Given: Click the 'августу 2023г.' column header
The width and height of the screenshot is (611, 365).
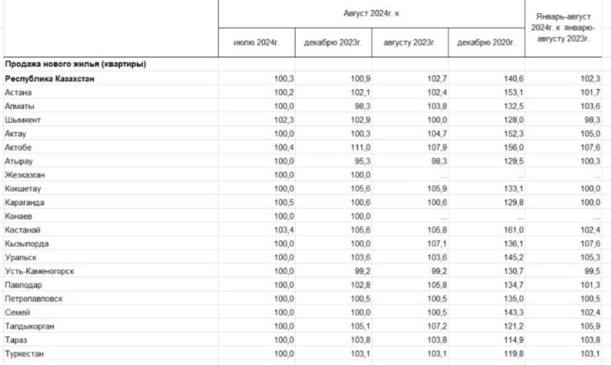Looking at the screenshot, I should coord(410,42).
